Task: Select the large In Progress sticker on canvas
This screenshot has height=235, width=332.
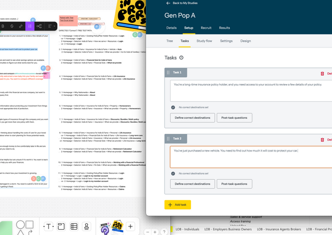Action: (130, 16)
